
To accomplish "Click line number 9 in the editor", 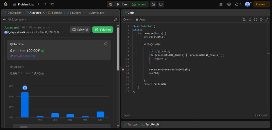I will [x=128, y=55].
